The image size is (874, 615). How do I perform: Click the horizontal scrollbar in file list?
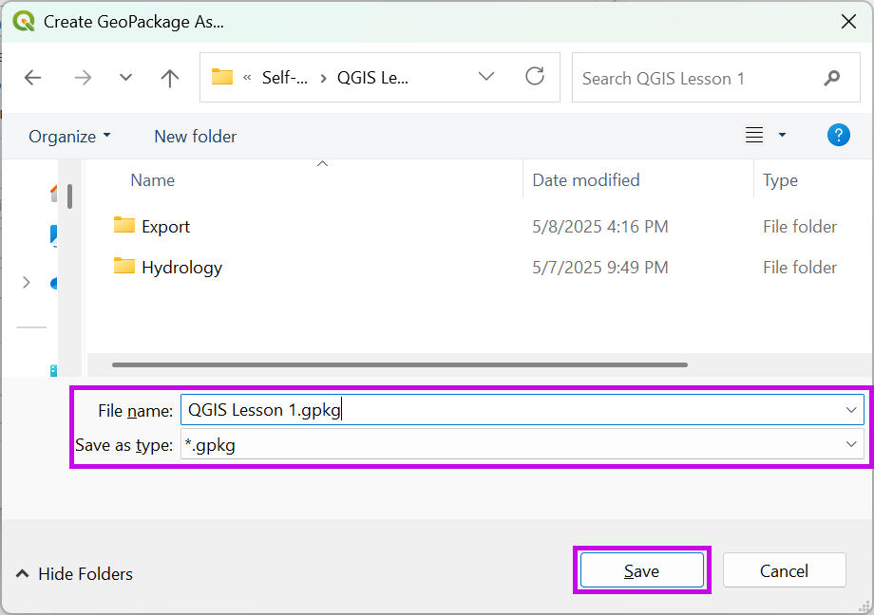pyautogui.click(x=399, y=364)
